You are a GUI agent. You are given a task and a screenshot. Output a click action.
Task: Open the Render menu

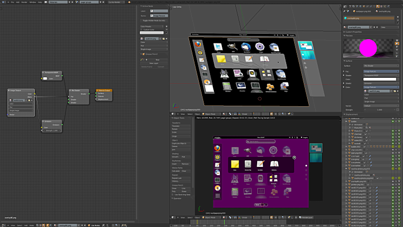(24, 2)
